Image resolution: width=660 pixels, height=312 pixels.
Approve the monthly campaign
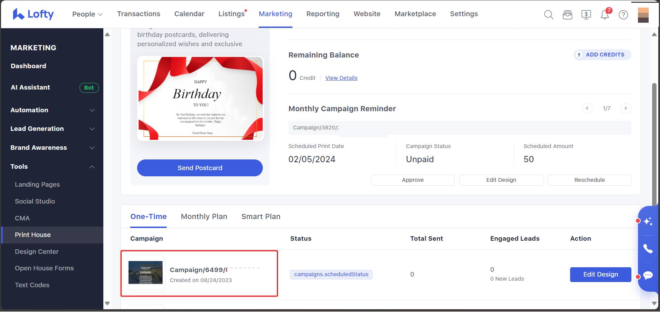coord(413,180)
